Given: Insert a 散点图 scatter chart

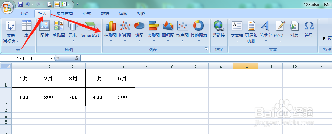Looking at the screenshot, I should pos(182,31).
